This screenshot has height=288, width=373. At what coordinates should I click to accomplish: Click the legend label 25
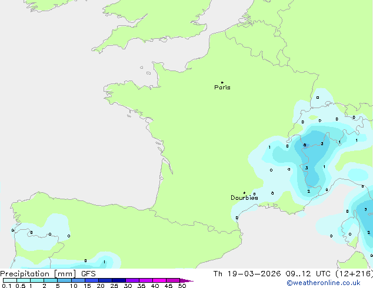114,286
